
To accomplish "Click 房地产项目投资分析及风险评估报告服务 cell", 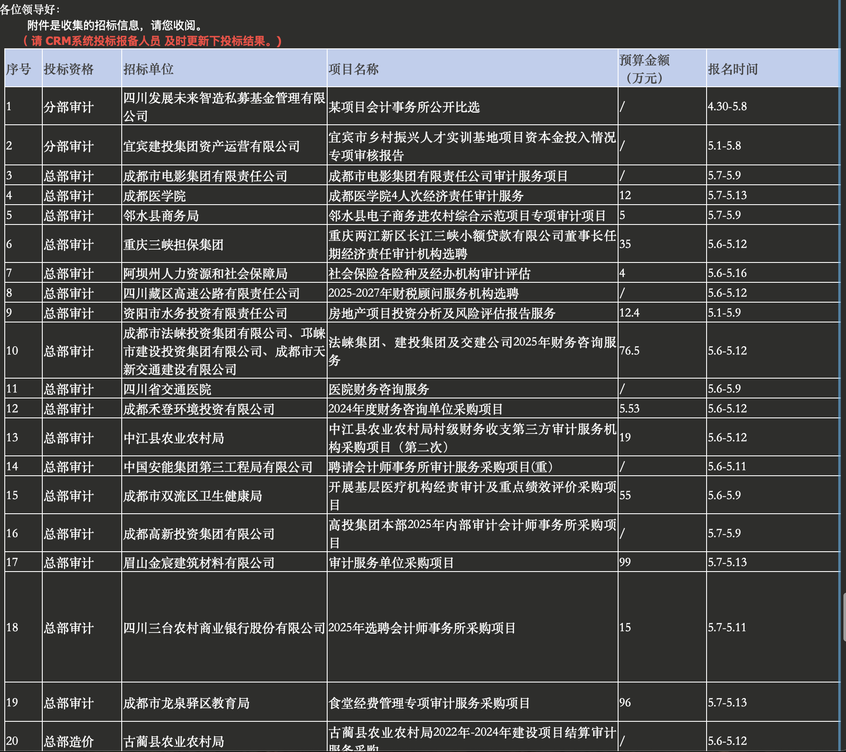I will [473, 313].
